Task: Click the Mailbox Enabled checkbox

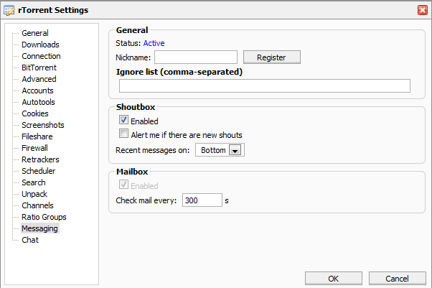Action: point(124,186)
